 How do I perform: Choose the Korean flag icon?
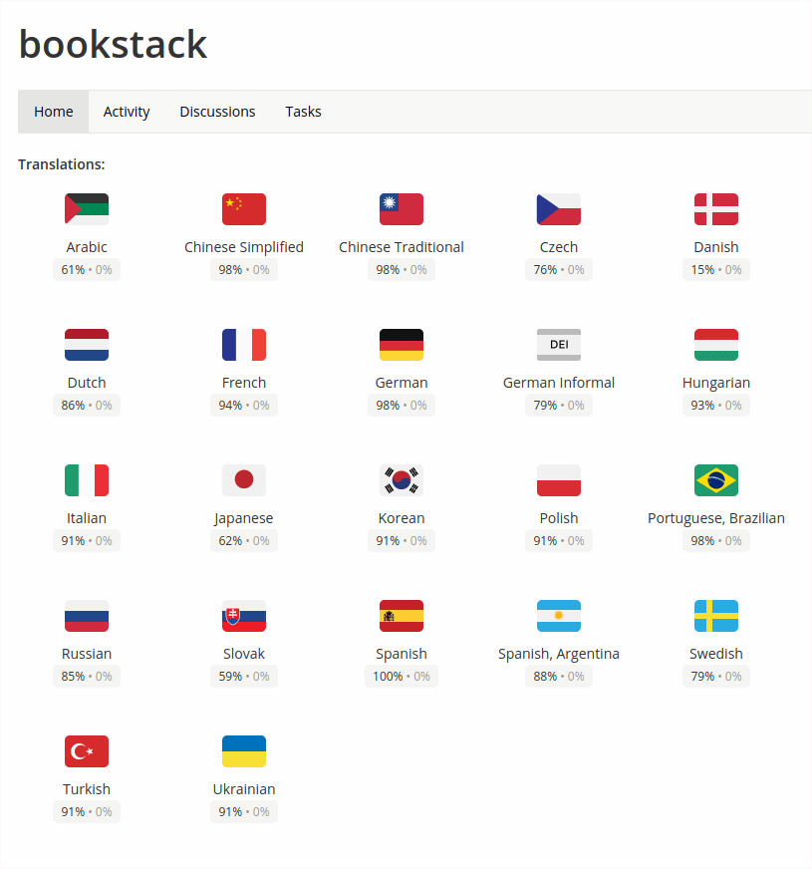(x=401, y=480)
